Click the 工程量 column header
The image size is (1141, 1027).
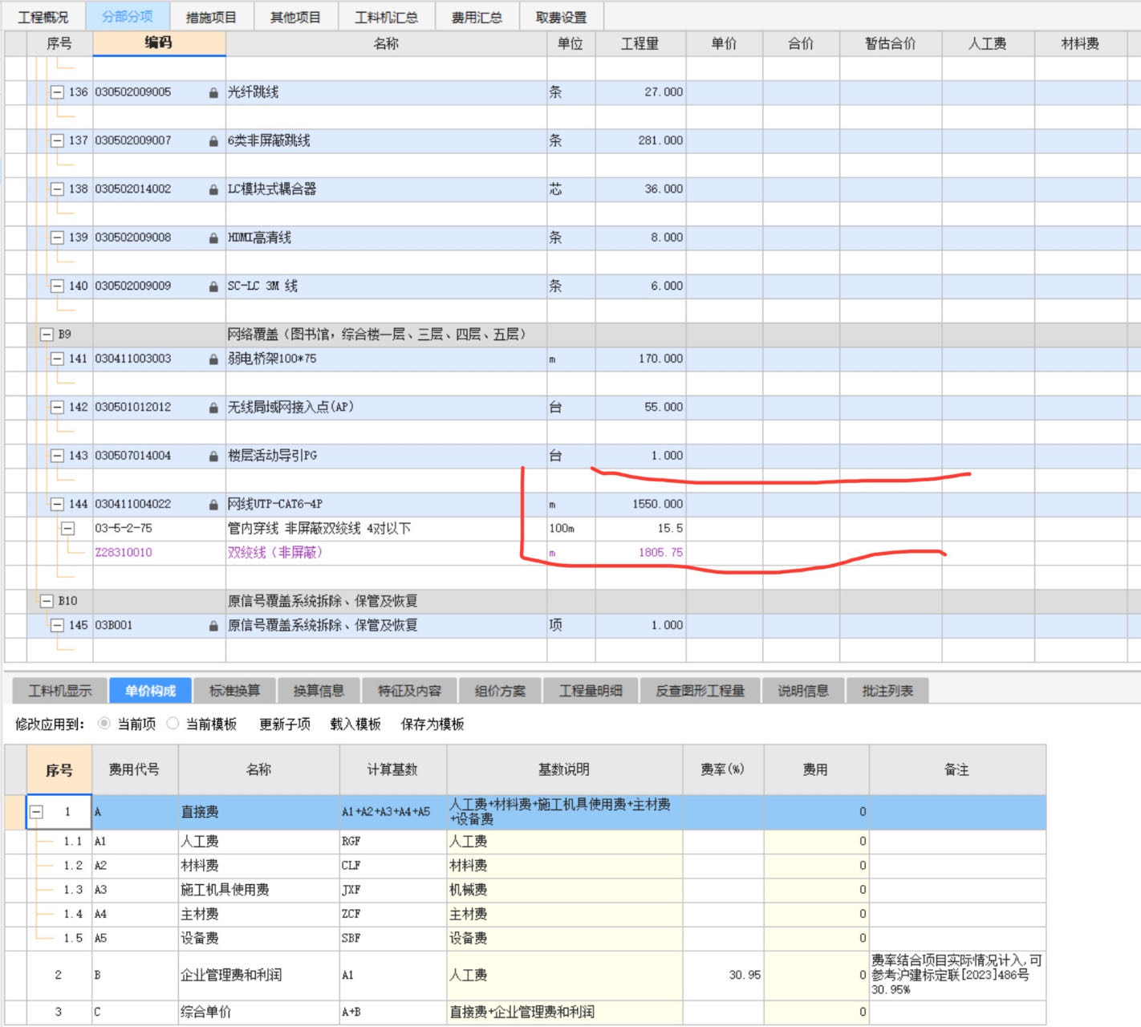[640, 43]
